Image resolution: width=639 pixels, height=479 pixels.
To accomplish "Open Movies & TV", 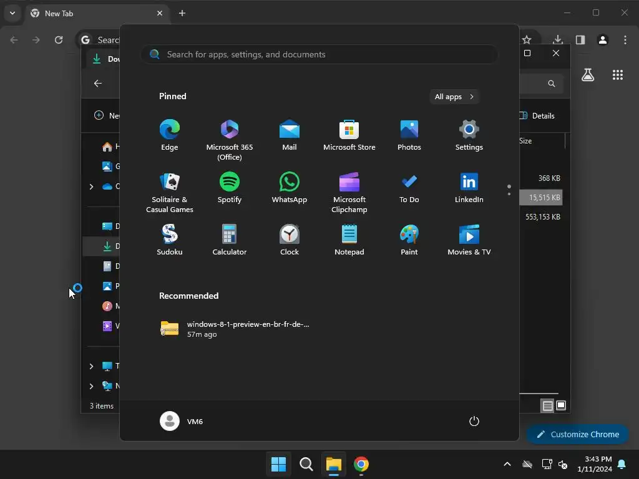I will [x=469, y=240].
